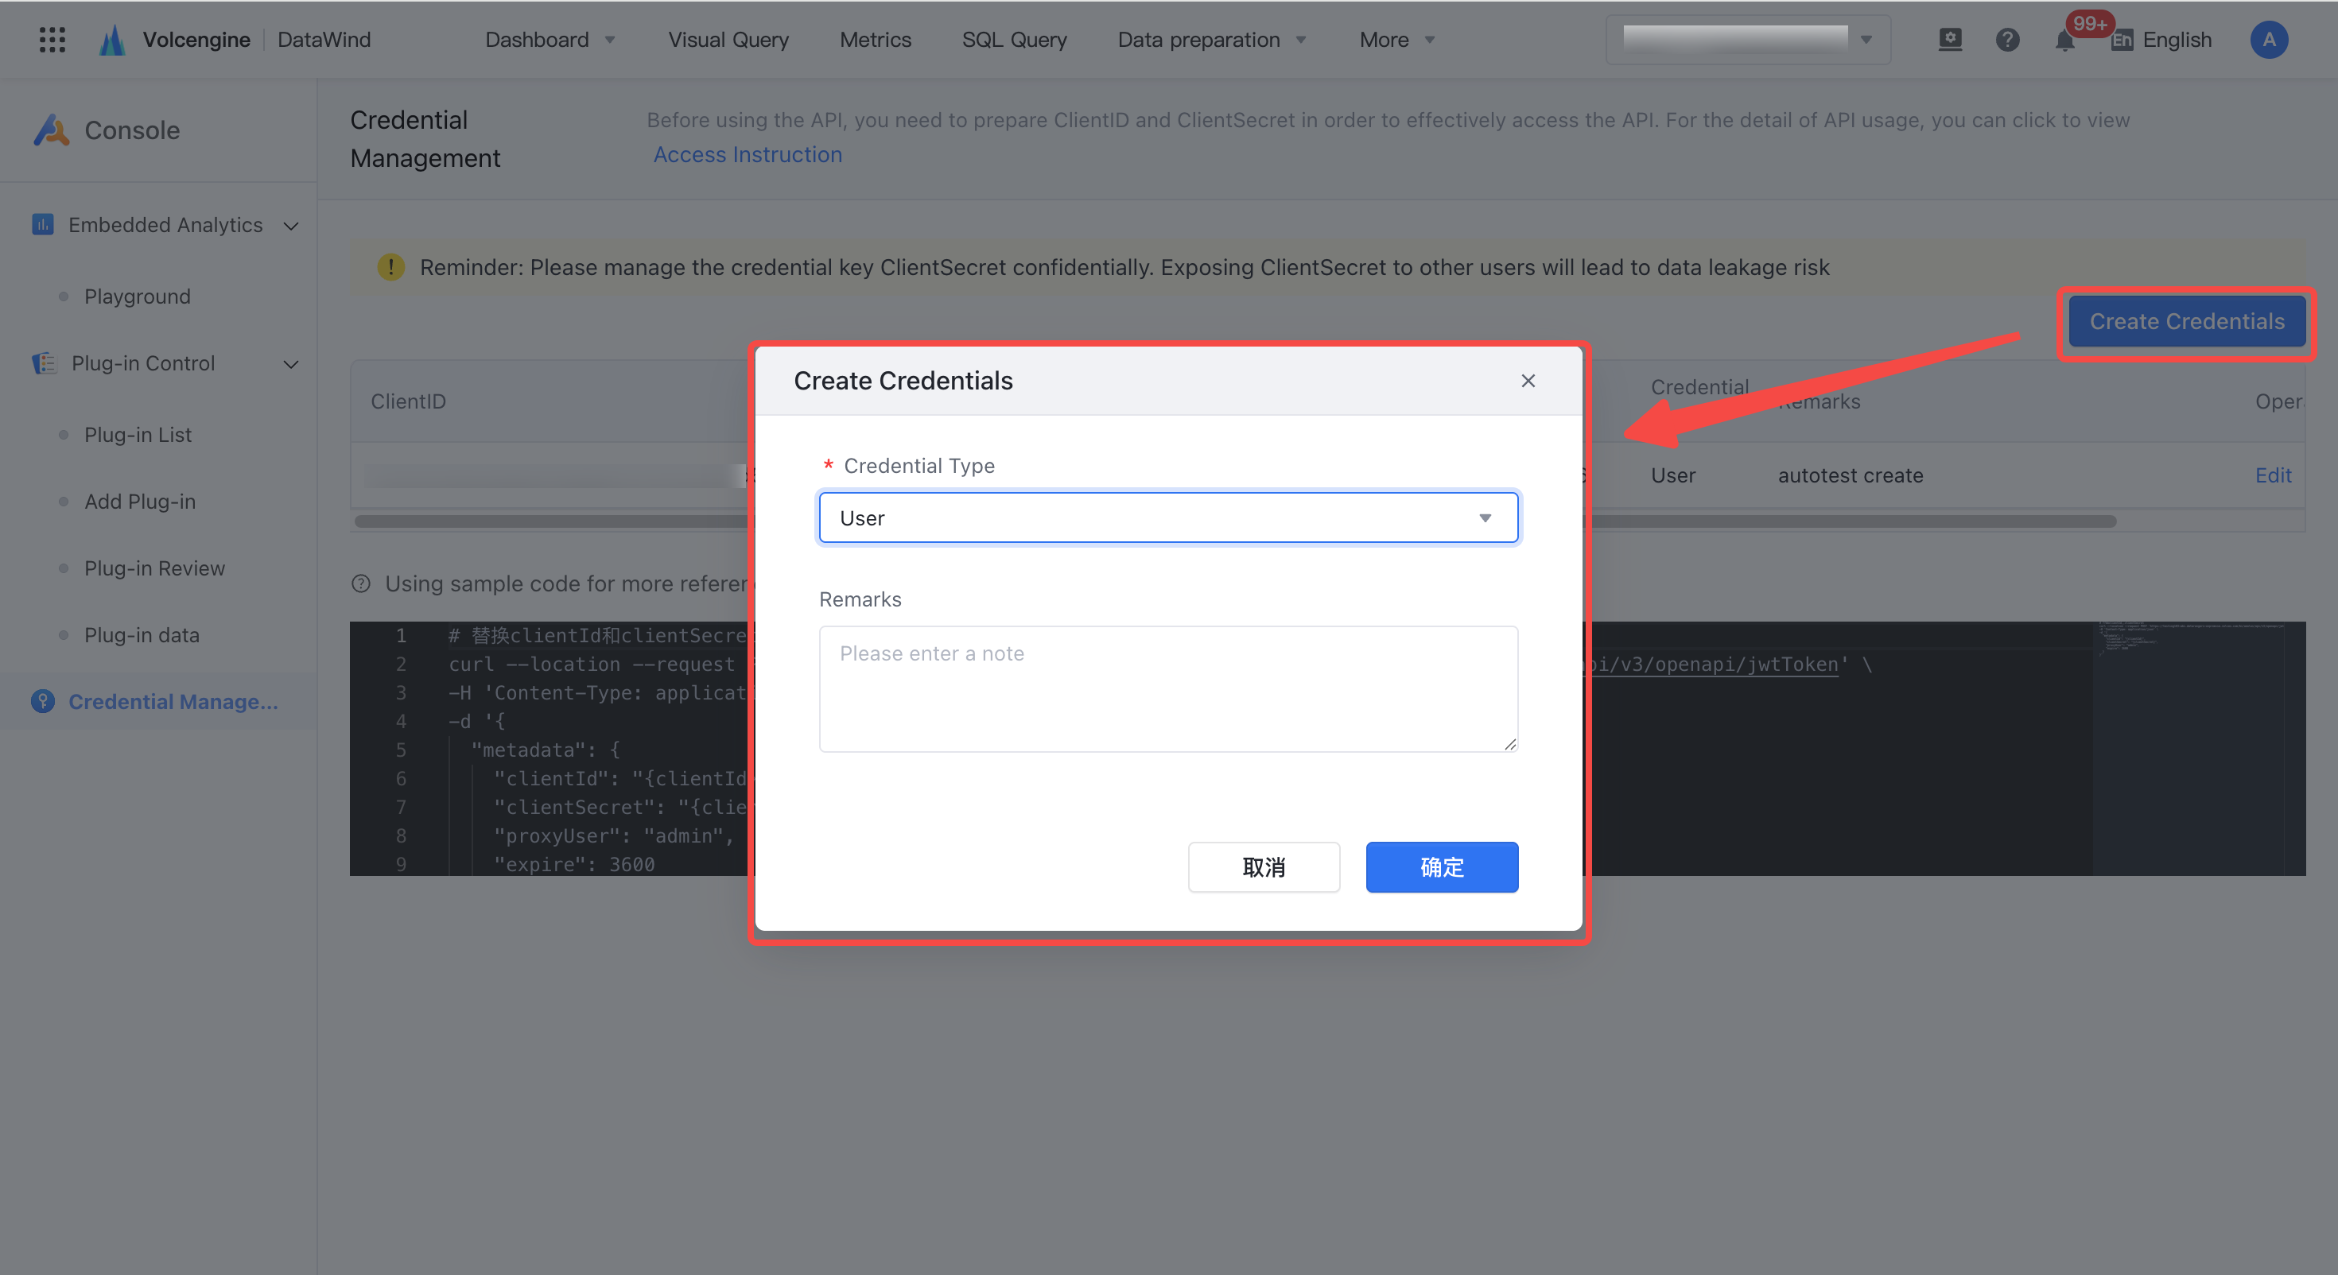Collapse the Embedded Analytics section chevron
Screen dimensions: 2338x1275
pos(291,225)
